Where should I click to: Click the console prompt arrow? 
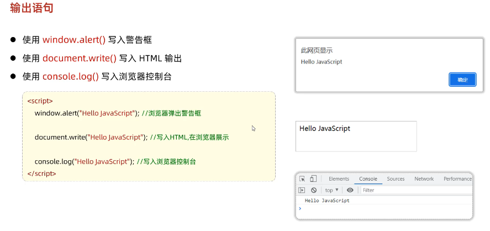click(300, 208)
